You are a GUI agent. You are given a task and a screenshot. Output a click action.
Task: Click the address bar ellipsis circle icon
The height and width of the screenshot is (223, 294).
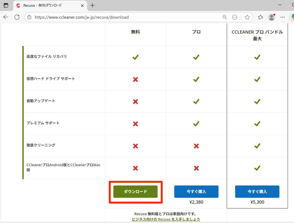pos(235,17)
